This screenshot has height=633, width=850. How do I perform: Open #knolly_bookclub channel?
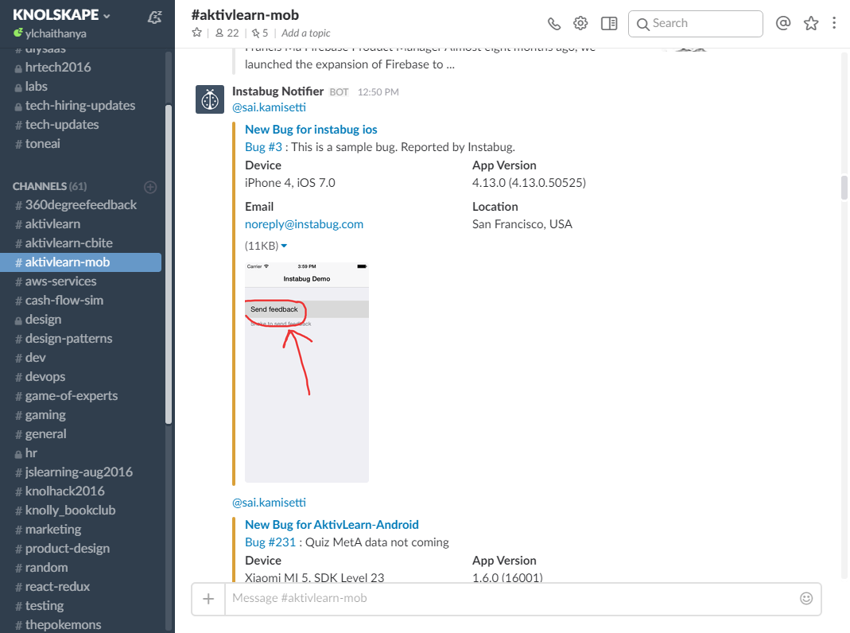tap(81, 510)
